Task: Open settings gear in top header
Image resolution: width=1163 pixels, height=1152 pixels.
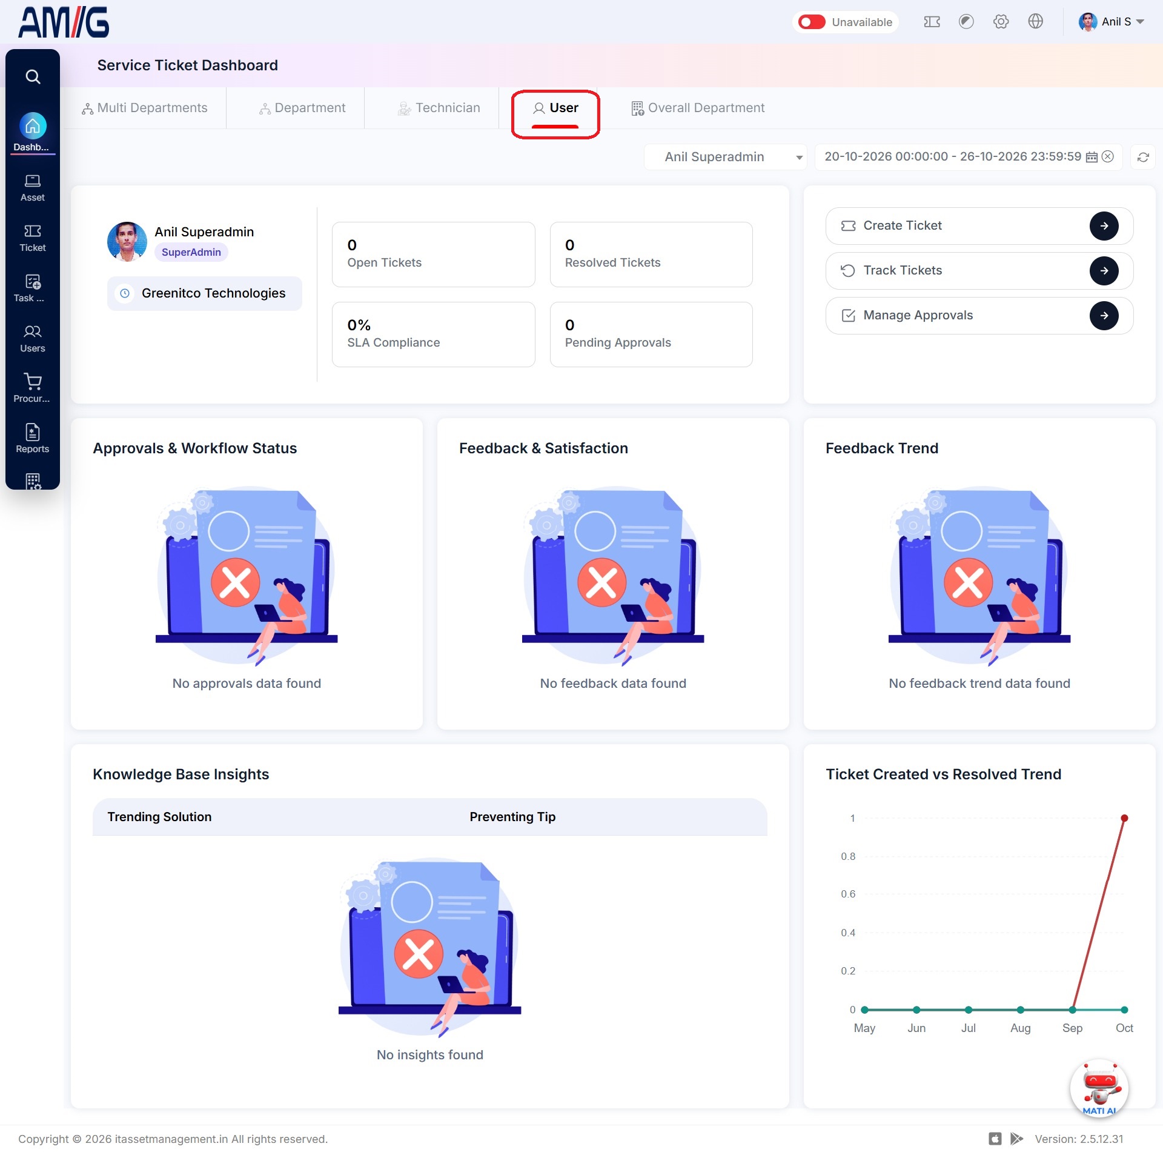Action: click(x=1001, y=22)
